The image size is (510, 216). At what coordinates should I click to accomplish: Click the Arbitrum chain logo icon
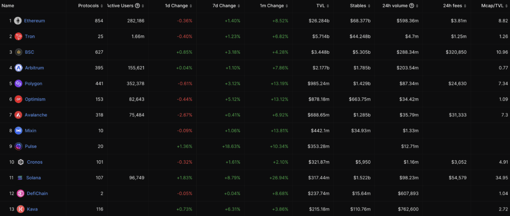click(x=18, y=68)
